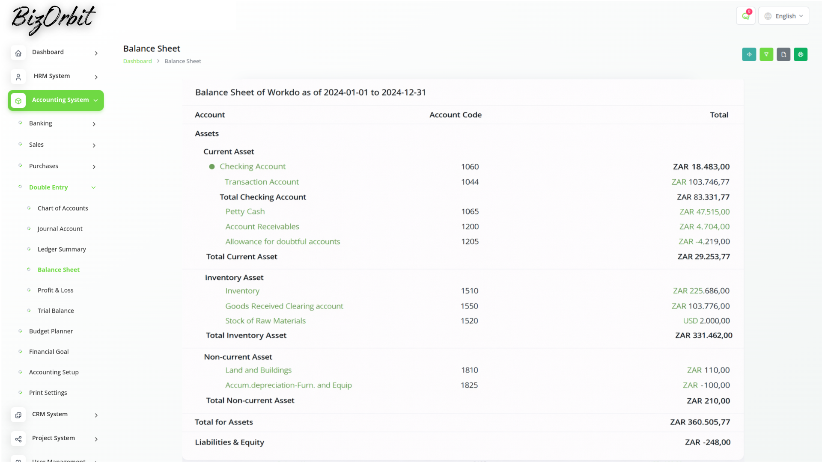Click the grey export file icon
The image size is (822, 462).
(783, 54)
